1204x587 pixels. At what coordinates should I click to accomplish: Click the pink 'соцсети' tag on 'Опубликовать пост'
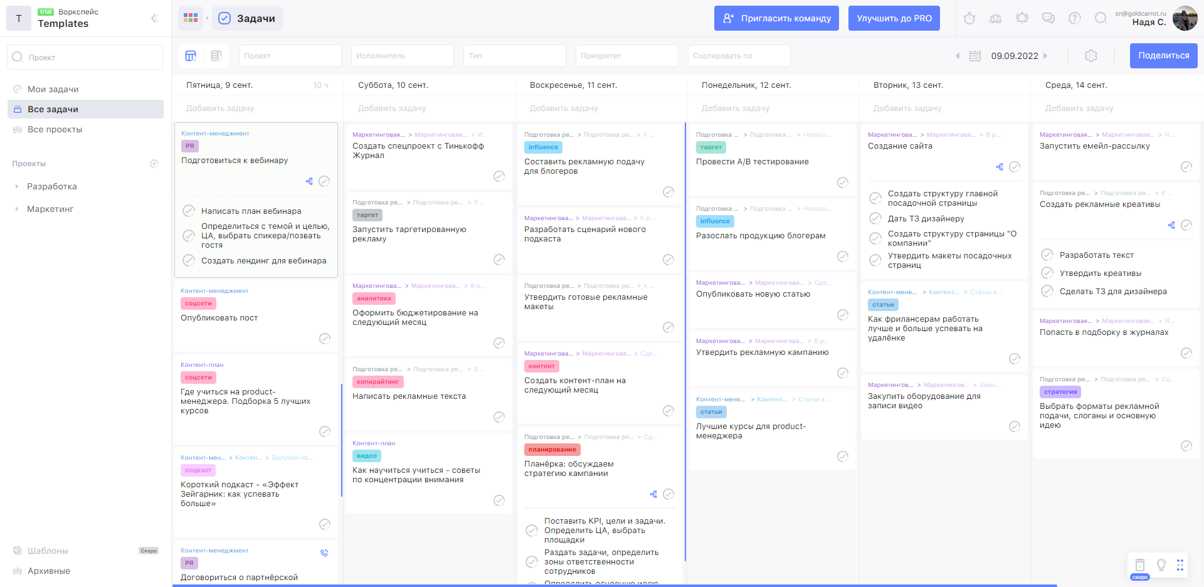click(x=198, y=304)
